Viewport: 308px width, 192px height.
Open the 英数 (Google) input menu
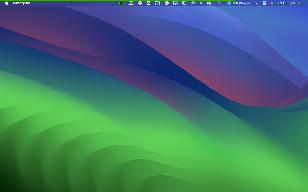pos(242,3)
